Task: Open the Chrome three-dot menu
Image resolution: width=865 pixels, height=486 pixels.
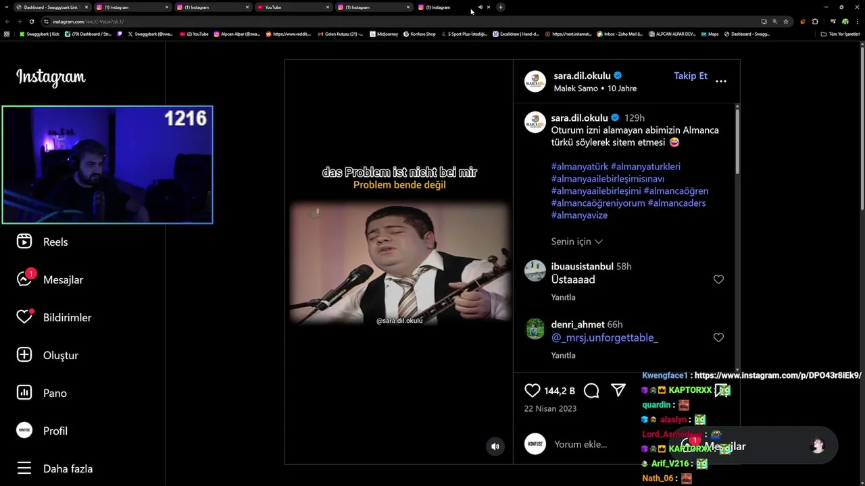Action: pos(858,22)
